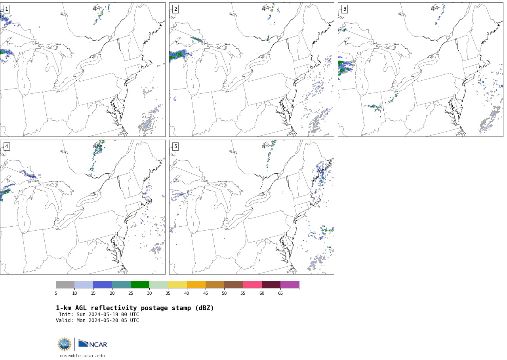Select the light blue 10-15 dBZ swatch
Image resolution: width=507 pixels, height=360 pixels.
84,285
